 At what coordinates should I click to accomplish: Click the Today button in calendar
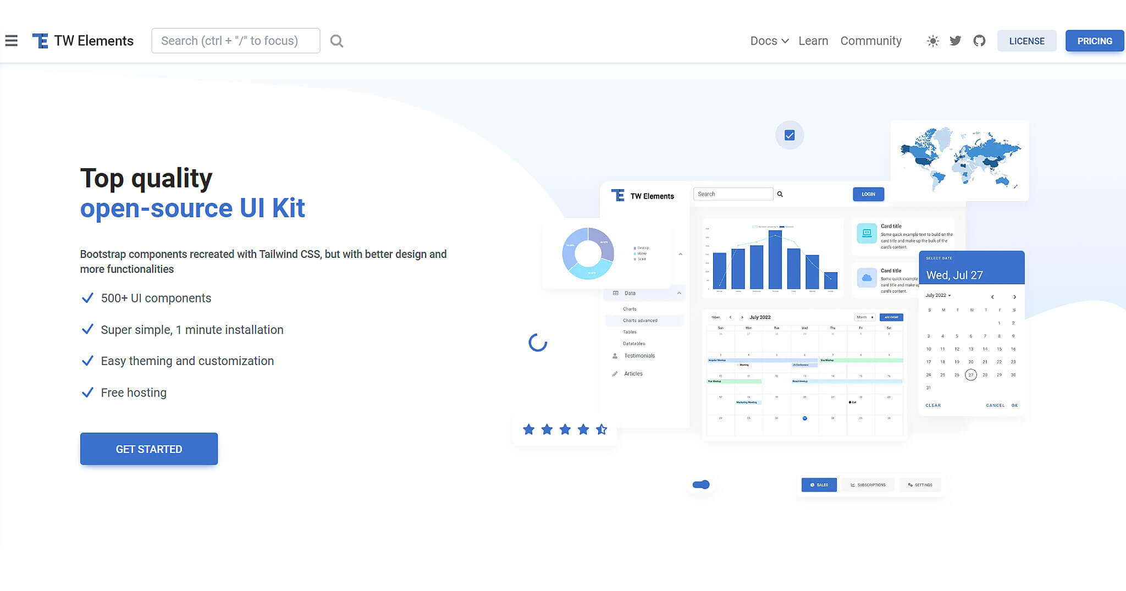click(x=715, y=317)
